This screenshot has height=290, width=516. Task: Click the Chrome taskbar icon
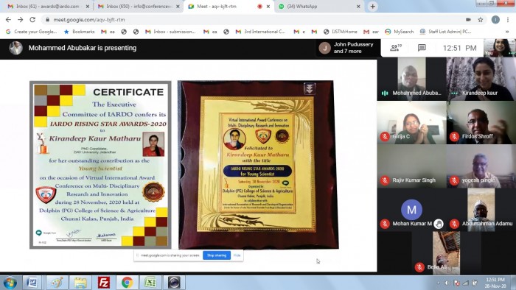point(127,283)
